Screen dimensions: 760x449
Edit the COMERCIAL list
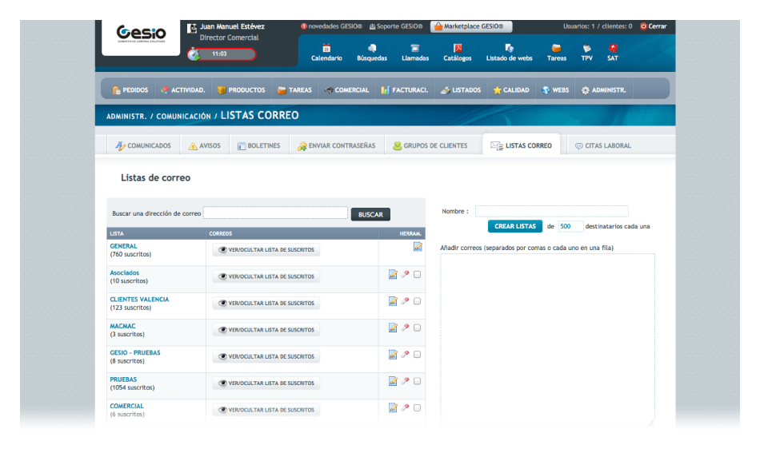coord(393,408)
